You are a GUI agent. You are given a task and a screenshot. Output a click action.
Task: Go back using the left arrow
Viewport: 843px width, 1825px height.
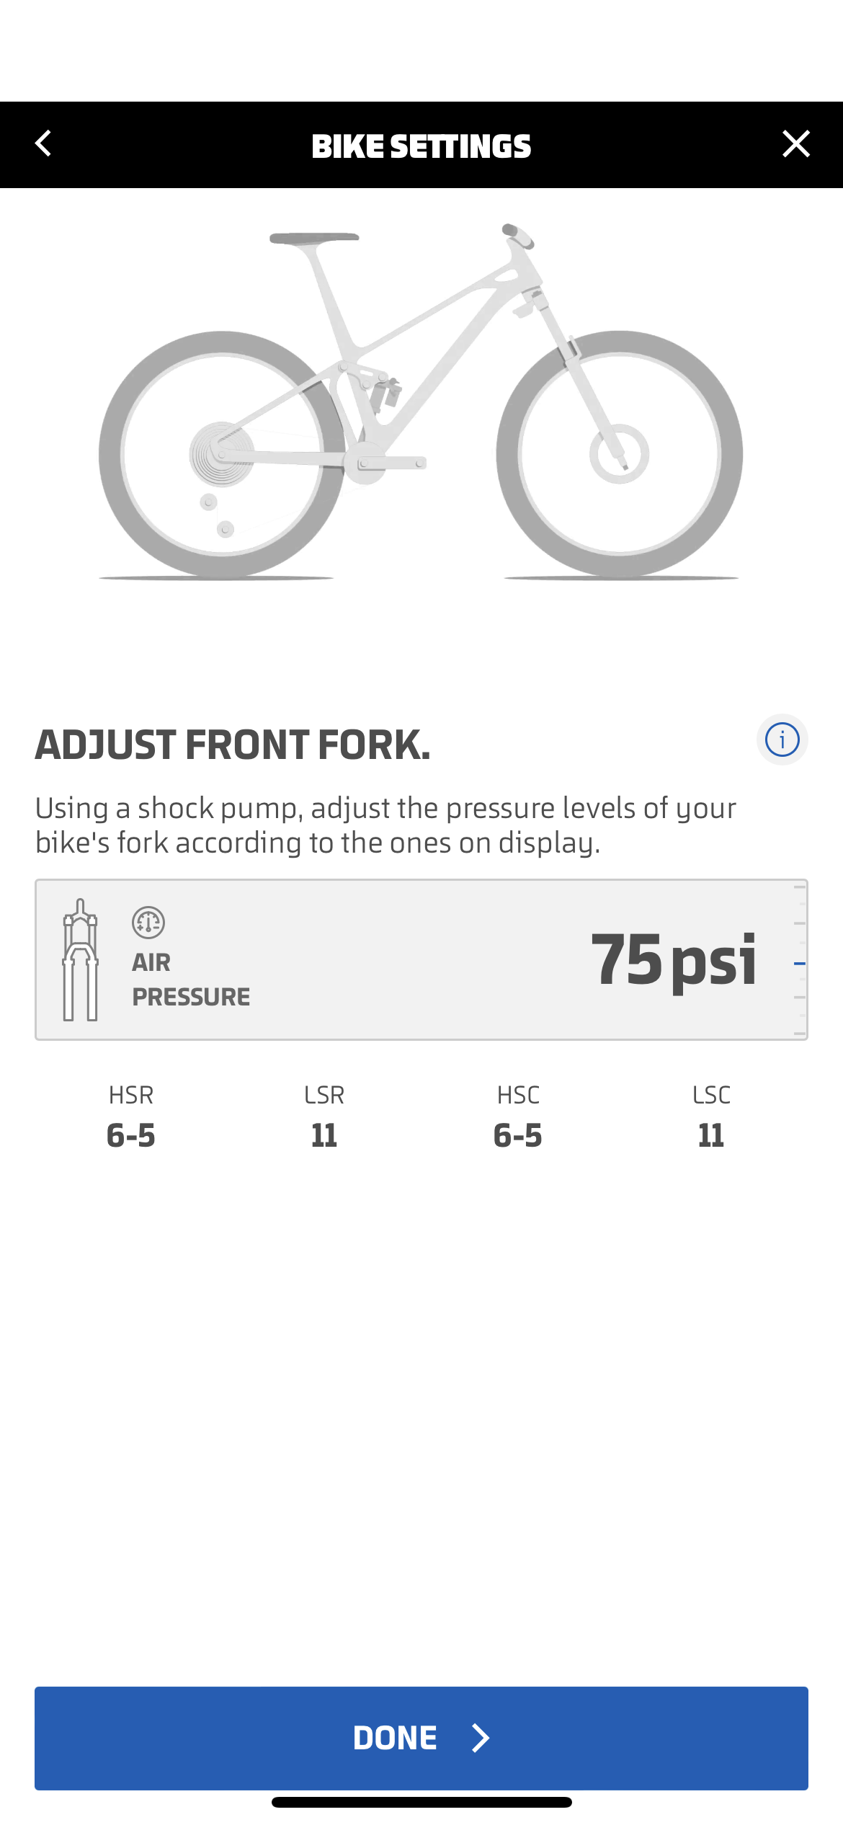[44, 143]
